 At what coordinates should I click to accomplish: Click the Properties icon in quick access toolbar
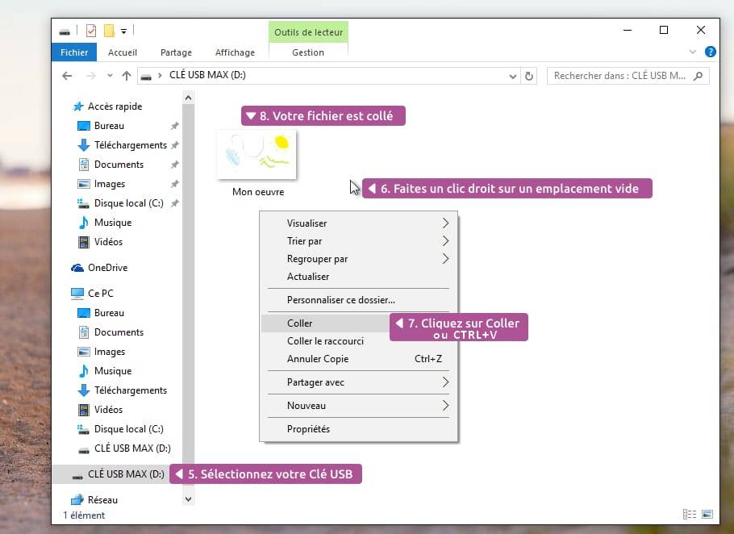[x=90, y=31]
